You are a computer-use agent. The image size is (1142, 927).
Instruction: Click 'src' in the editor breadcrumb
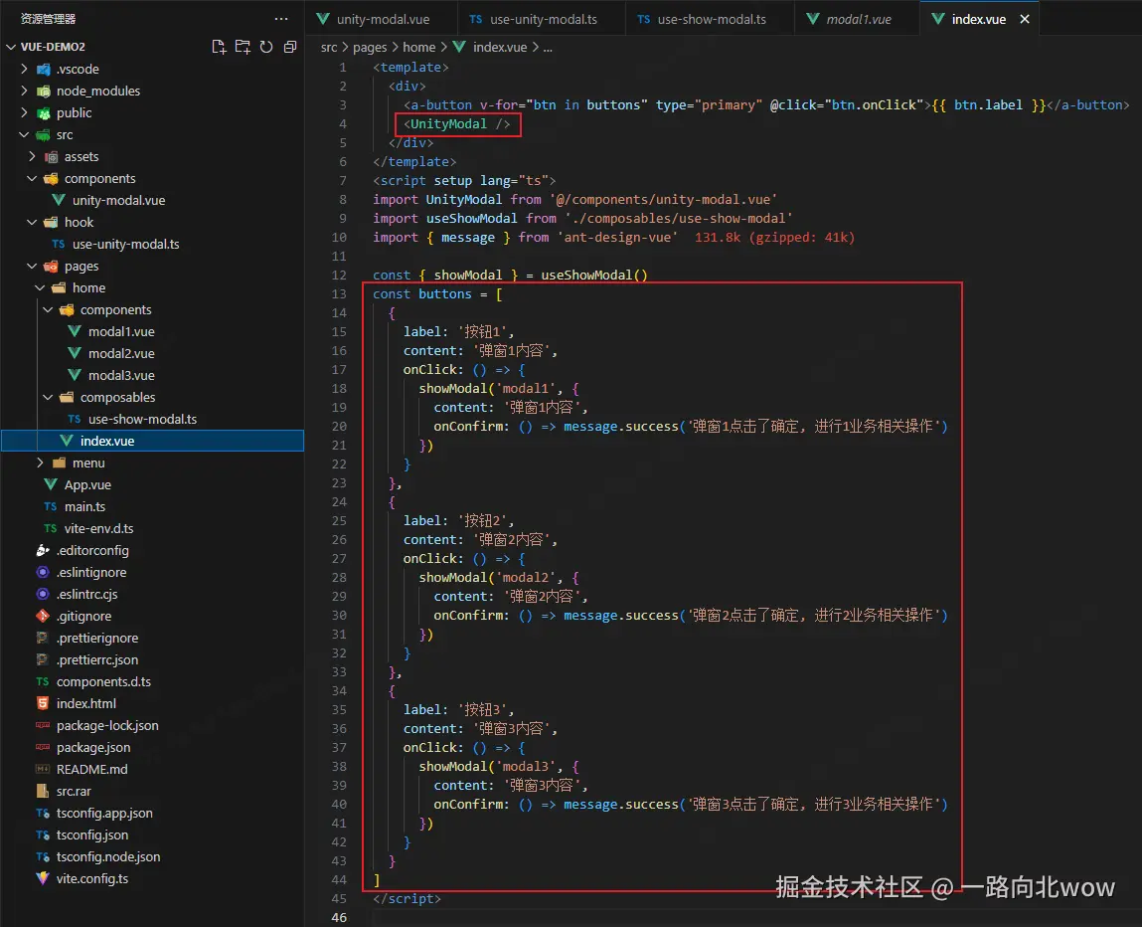click(x=329, y=48)
